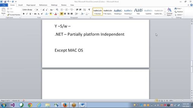Switch to Review tab
193x108 pixels.
pos(64,5)
